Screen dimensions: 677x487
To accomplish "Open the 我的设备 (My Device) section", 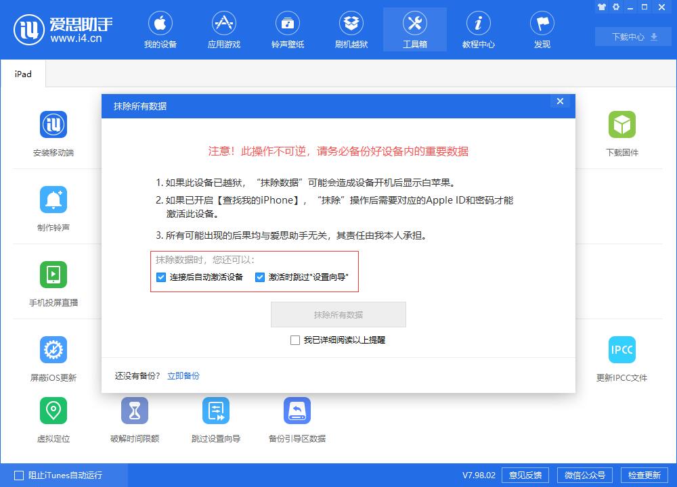I will (x=160, y=29).
